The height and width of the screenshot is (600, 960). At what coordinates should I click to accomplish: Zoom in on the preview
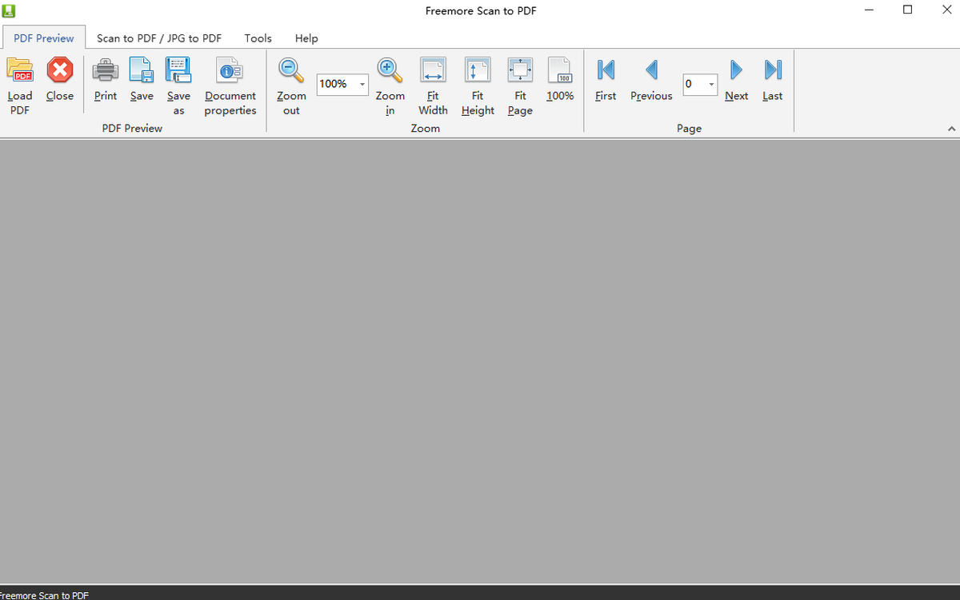pyautogui.click(x=390, y=86)
